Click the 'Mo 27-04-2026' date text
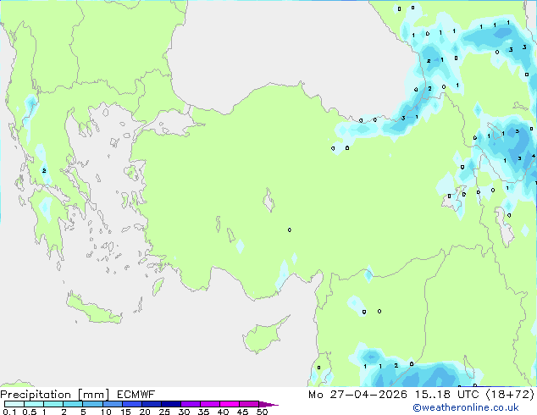The width and height of the screenshot is (537, 415). coord(357,395)
